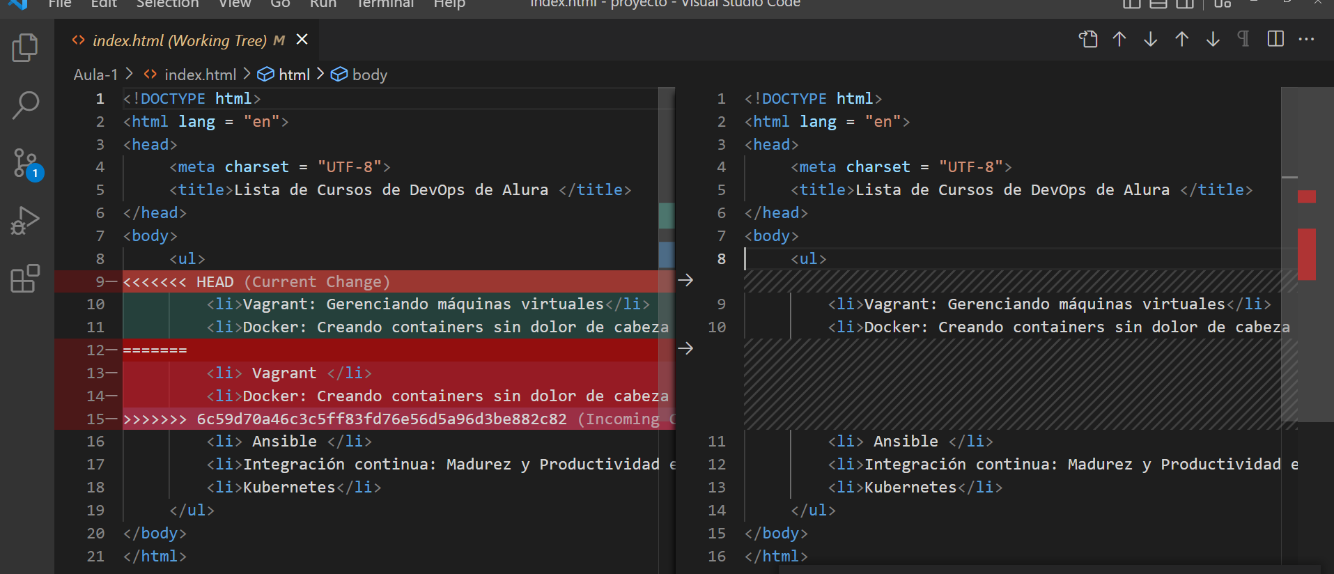Open the Help menu
Screen dimensions: 1334x574
[x=449, y=4]
